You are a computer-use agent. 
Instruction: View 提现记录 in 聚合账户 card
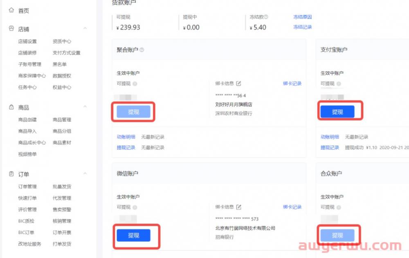click(x=126, y=148)
